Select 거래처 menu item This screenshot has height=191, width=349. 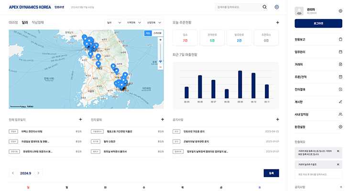(298, 64)
